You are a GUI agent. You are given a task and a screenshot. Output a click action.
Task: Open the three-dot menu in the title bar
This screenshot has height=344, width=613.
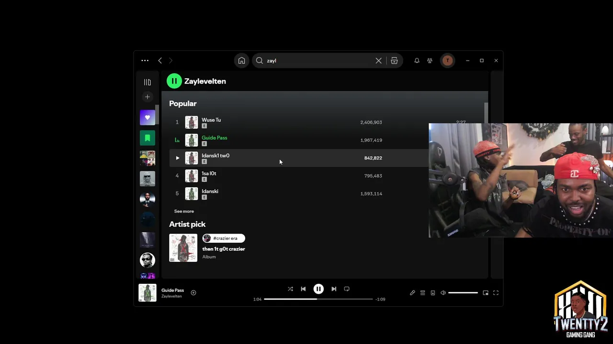pos(145,61)
